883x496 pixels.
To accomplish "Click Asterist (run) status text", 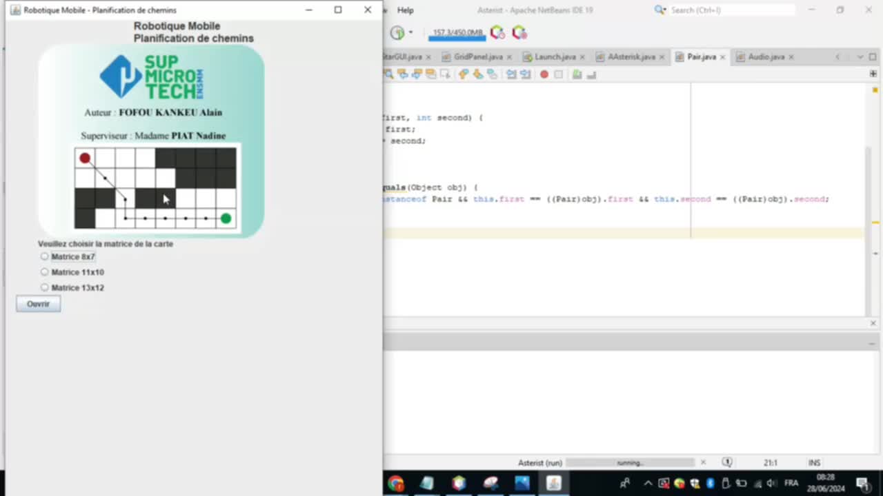I will [540, 463].
